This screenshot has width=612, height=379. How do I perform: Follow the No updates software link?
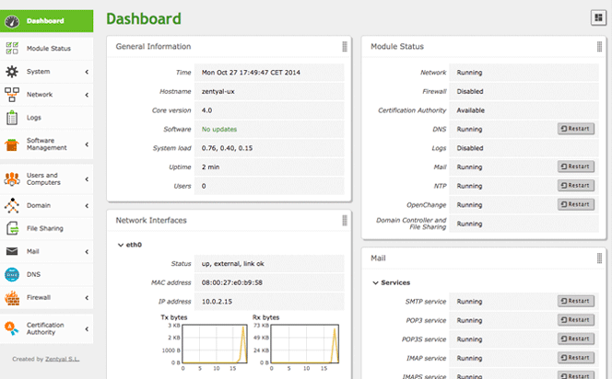[x=219, y=130]
